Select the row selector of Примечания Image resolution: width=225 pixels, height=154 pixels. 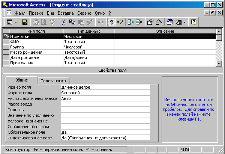[x=6, y=63]
